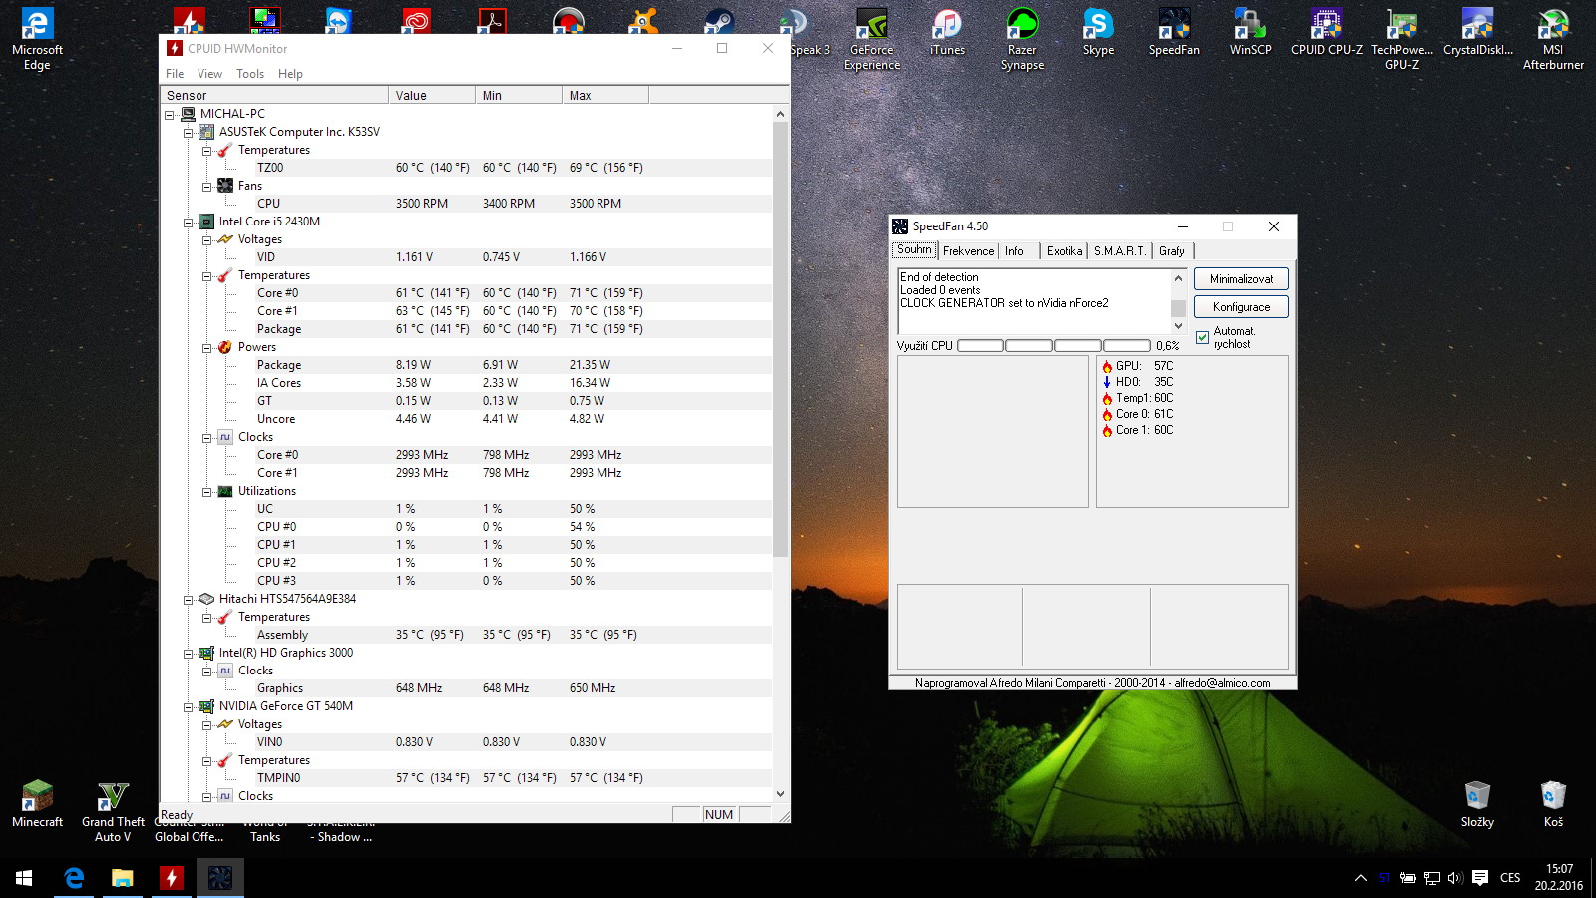Click the network tray icon

click(1432, 878)
